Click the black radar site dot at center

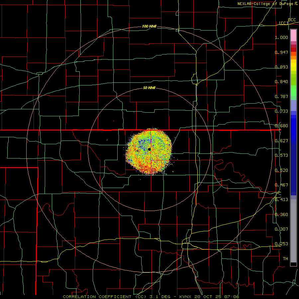pos(149,149)
